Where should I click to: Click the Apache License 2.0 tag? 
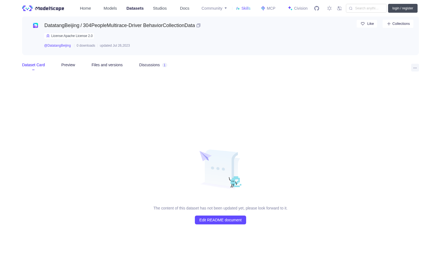pos(69,36)
